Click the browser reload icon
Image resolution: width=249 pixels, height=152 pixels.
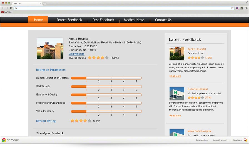(11, 8)
